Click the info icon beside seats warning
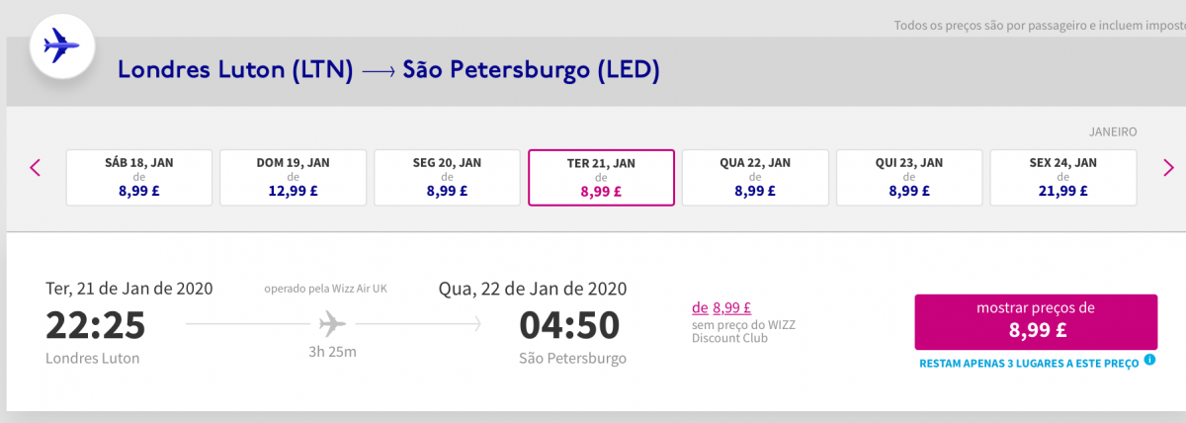 point(1149,360)
